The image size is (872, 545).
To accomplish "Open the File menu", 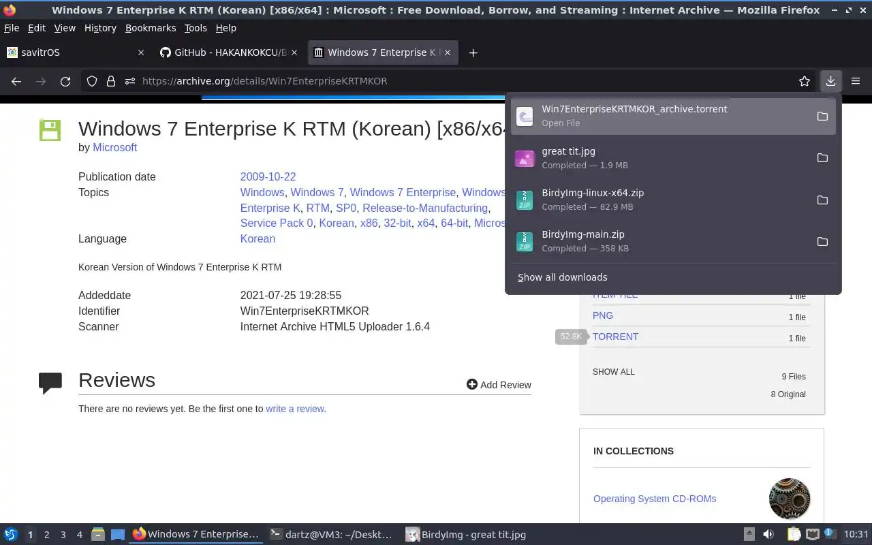I will [x=12, y=28].
